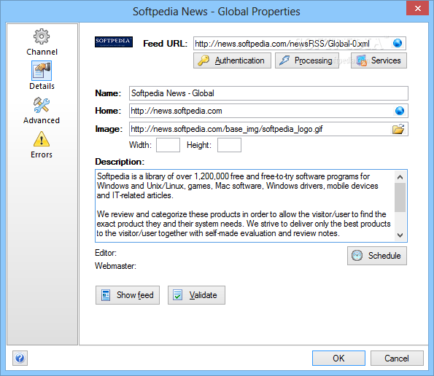The height and width of the screenshot is (376, 434).
Task: Cancel the properties dialog
Action: tap(397, 359)
